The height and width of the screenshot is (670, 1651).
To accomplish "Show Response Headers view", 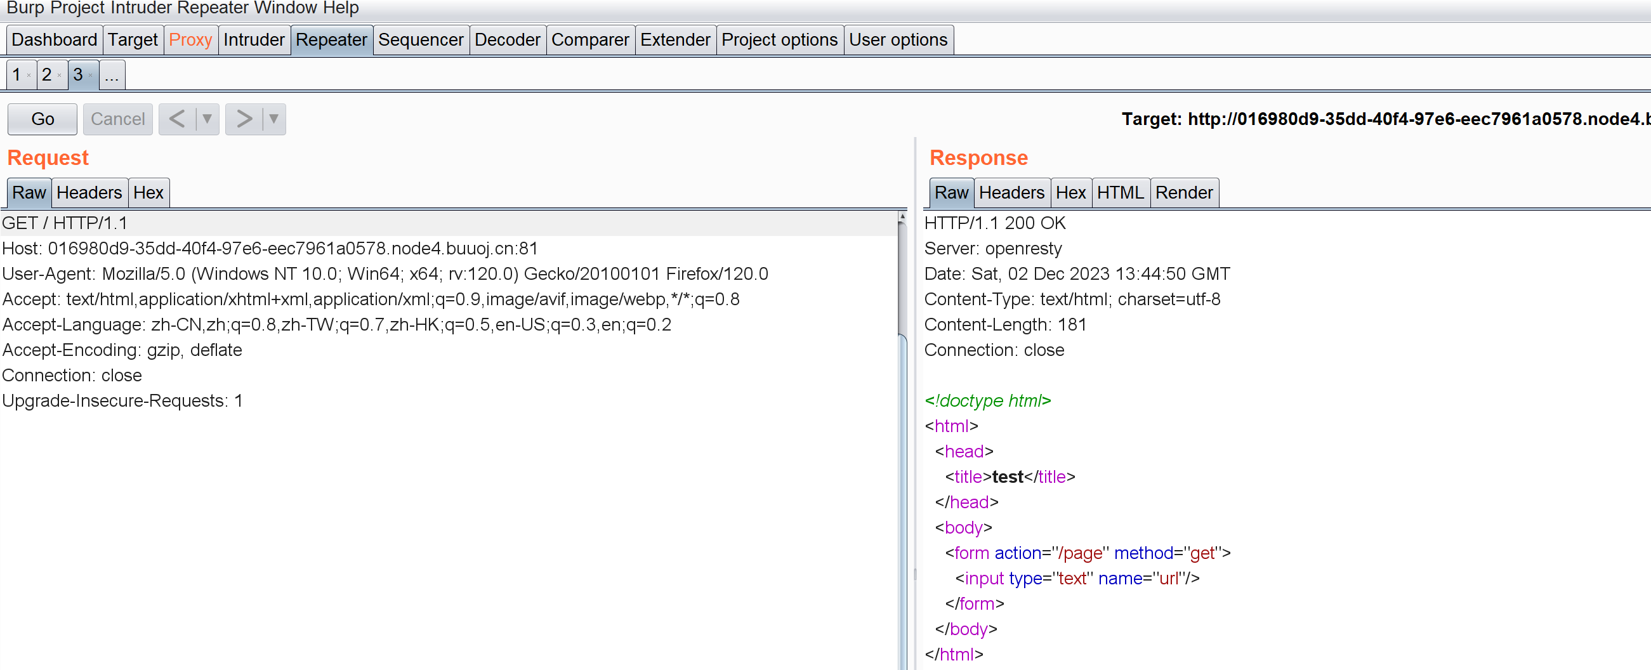I will 1011,192.
